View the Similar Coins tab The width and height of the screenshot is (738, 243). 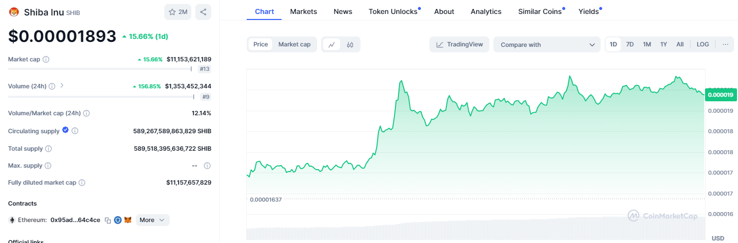coord(541,11)
